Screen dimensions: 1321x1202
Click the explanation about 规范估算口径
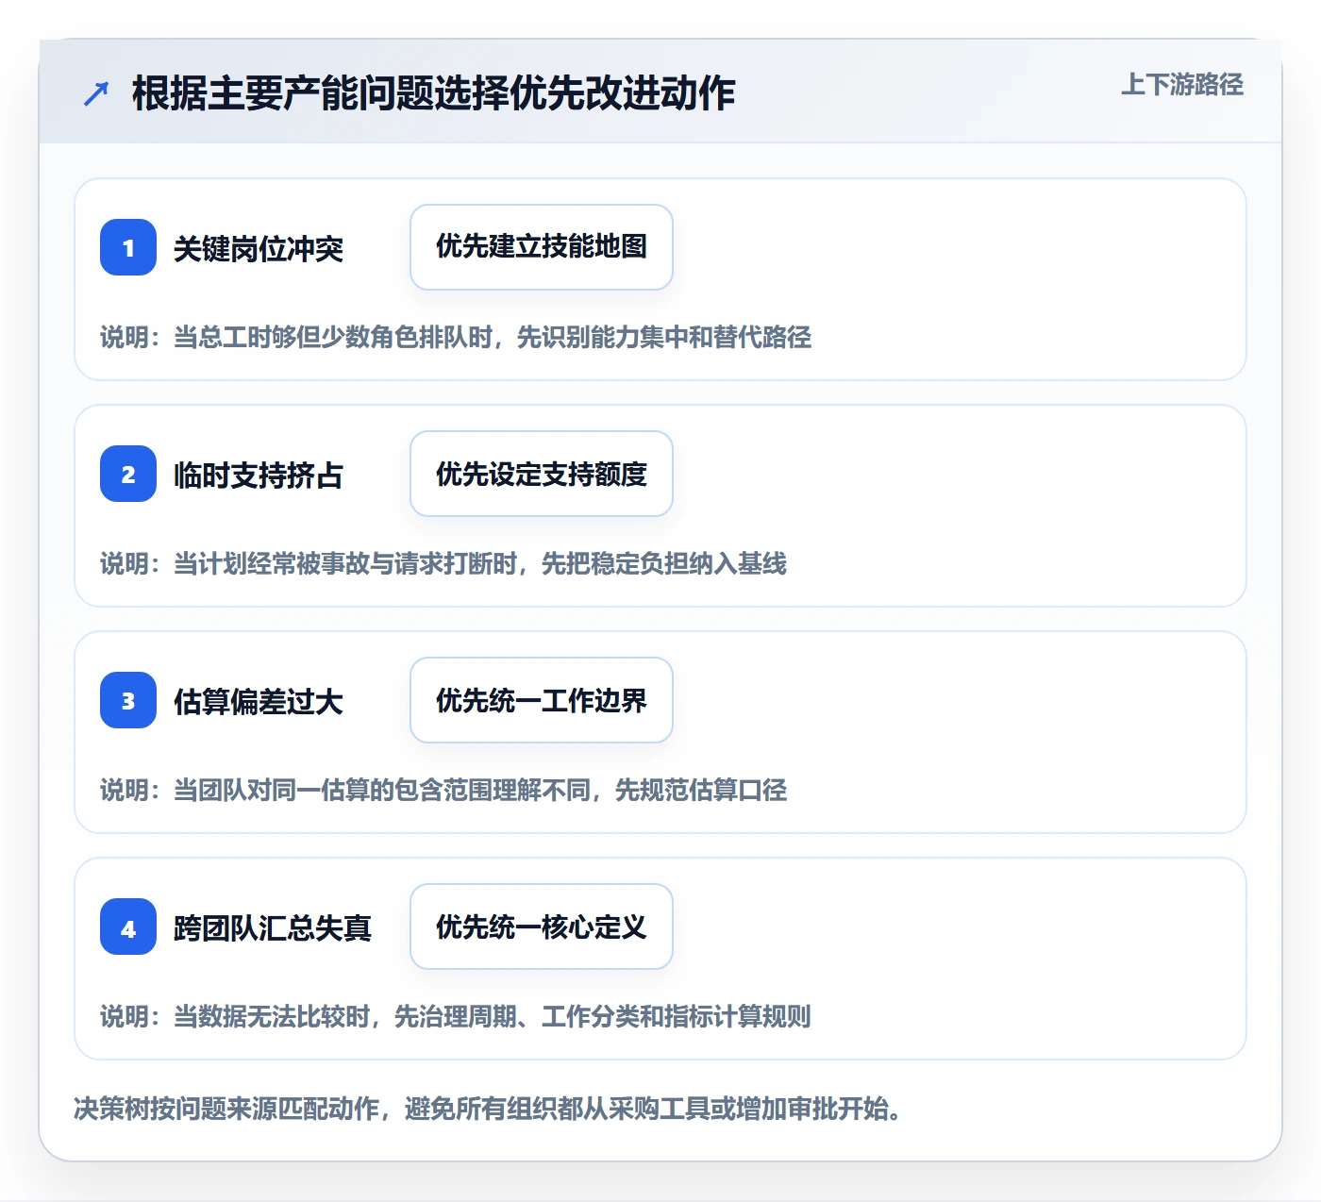[443, 790]
